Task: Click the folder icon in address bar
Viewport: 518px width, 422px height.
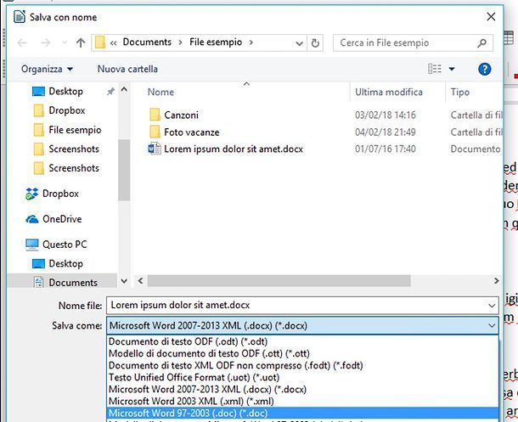Action: 100,42
